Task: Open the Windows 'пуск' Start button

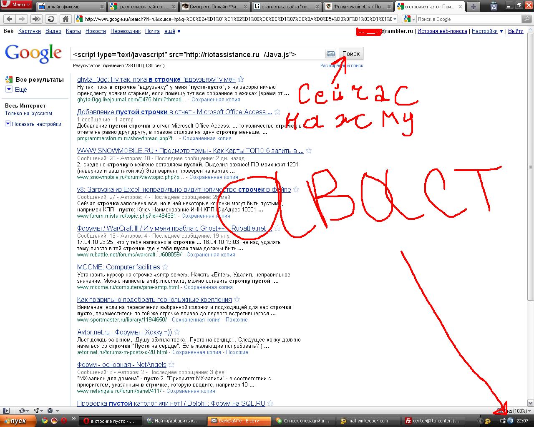Action: click(x=15, y=421)
